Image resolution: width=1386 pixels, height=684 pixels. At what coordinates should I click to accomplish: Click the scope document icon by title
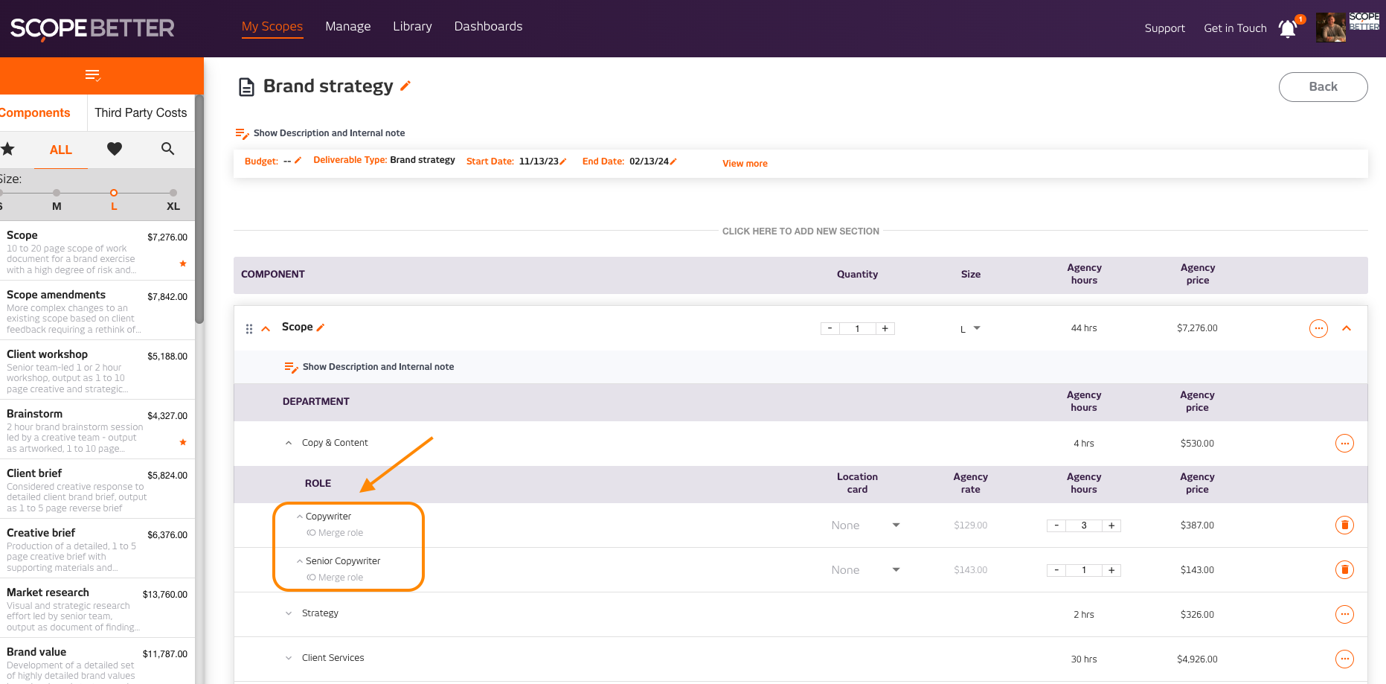click(246, 87)
